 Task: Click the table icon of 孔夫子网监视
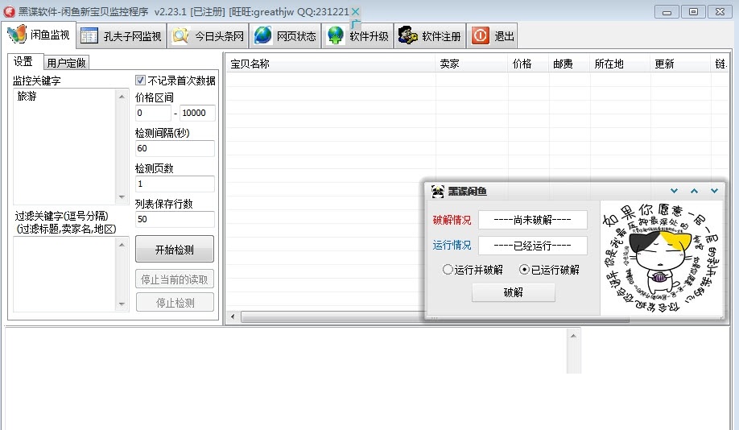click(89, 35)
